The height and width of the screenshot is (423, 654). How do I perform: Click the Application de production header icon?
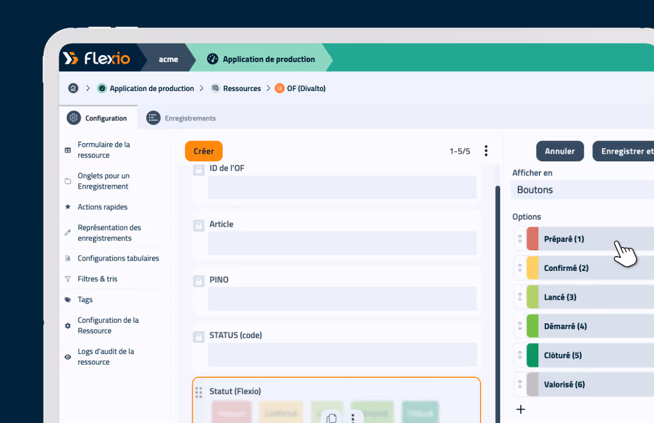pyautogui.click(x=212, y=59)
